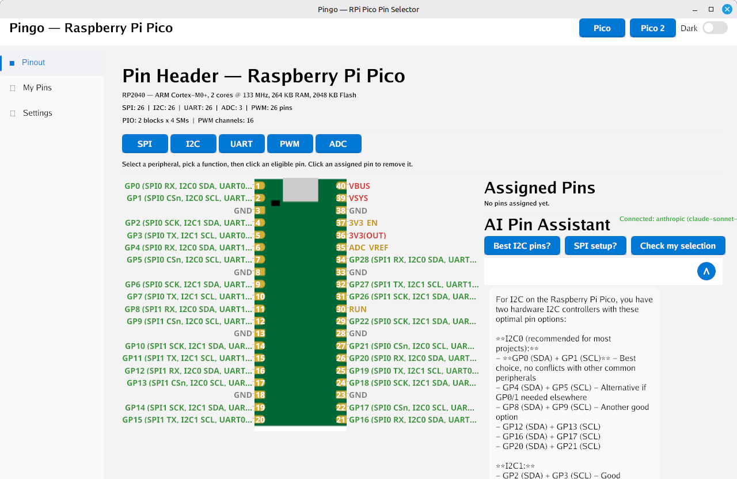Send the AI assistant message arrow button

706,271
